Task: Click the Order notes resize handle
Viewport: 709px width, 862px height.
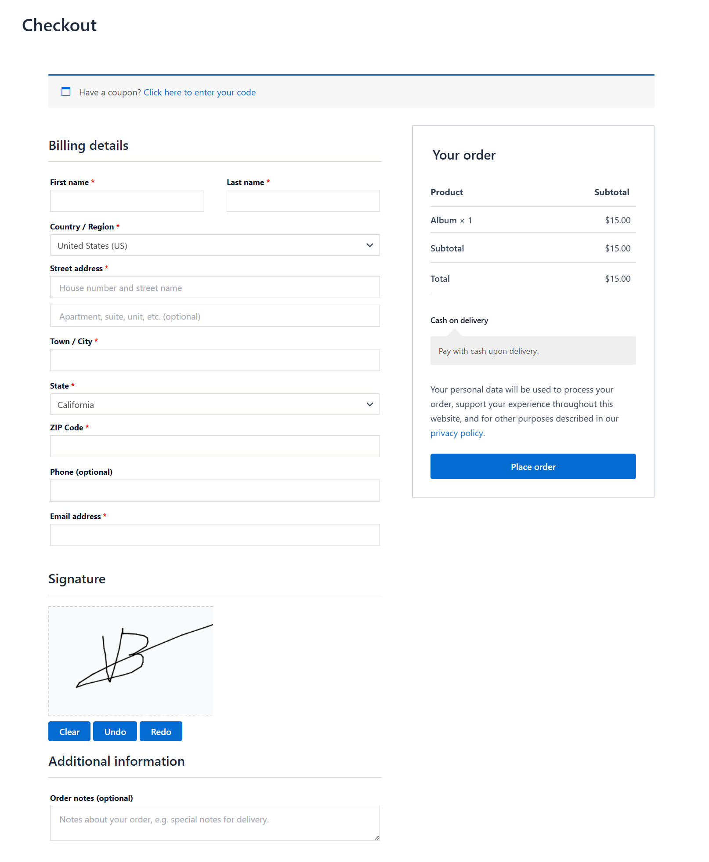Action: 376,838
